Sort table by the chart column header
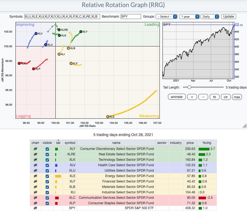Image resolution: width=247 pixels, height=211 pixels. point(35,143)
